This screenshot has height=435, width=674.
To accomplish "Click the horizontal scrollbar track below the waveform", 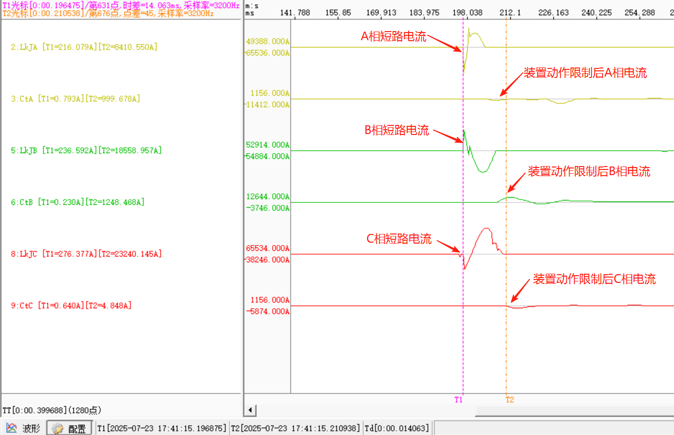I will coord(574,410).
